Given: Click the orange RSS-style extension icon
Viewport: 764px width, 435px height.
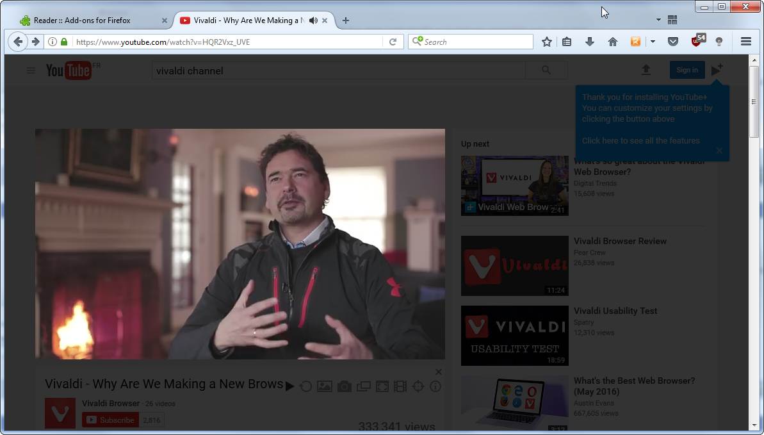Looking at the screenshot, I should point(635,42).
